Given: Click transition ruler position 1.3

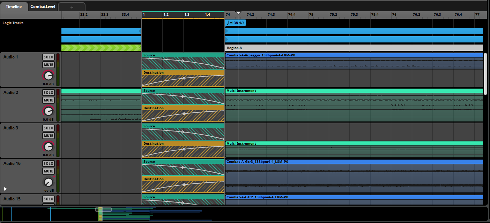Looking at the screenshot, I should coord(187,15).
